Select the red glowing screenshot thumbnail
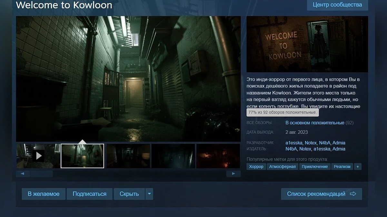 pos(218,156)
